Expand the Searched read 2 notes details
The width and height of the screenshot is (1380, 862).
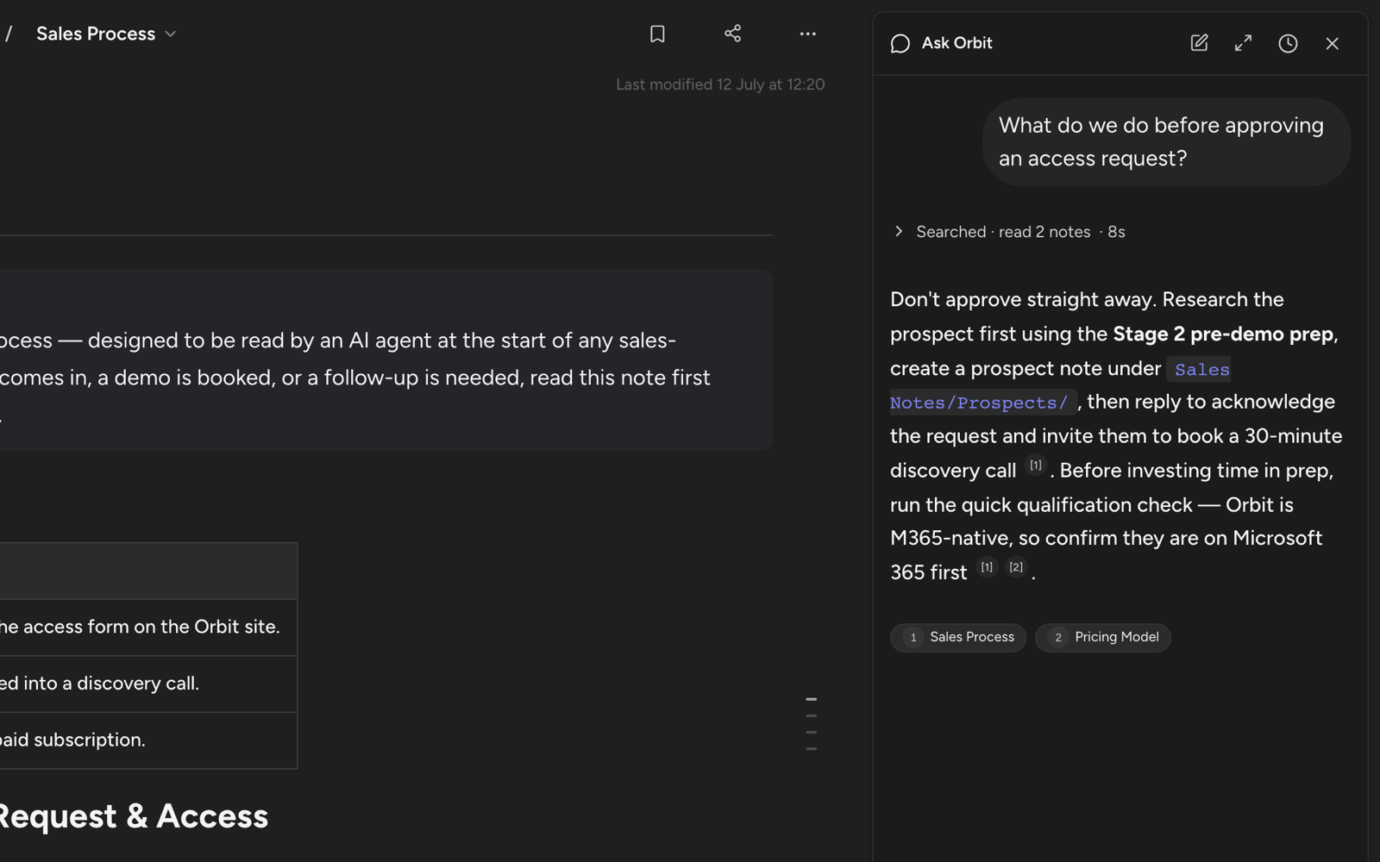pyautogui.click(x=1007, y=232)
